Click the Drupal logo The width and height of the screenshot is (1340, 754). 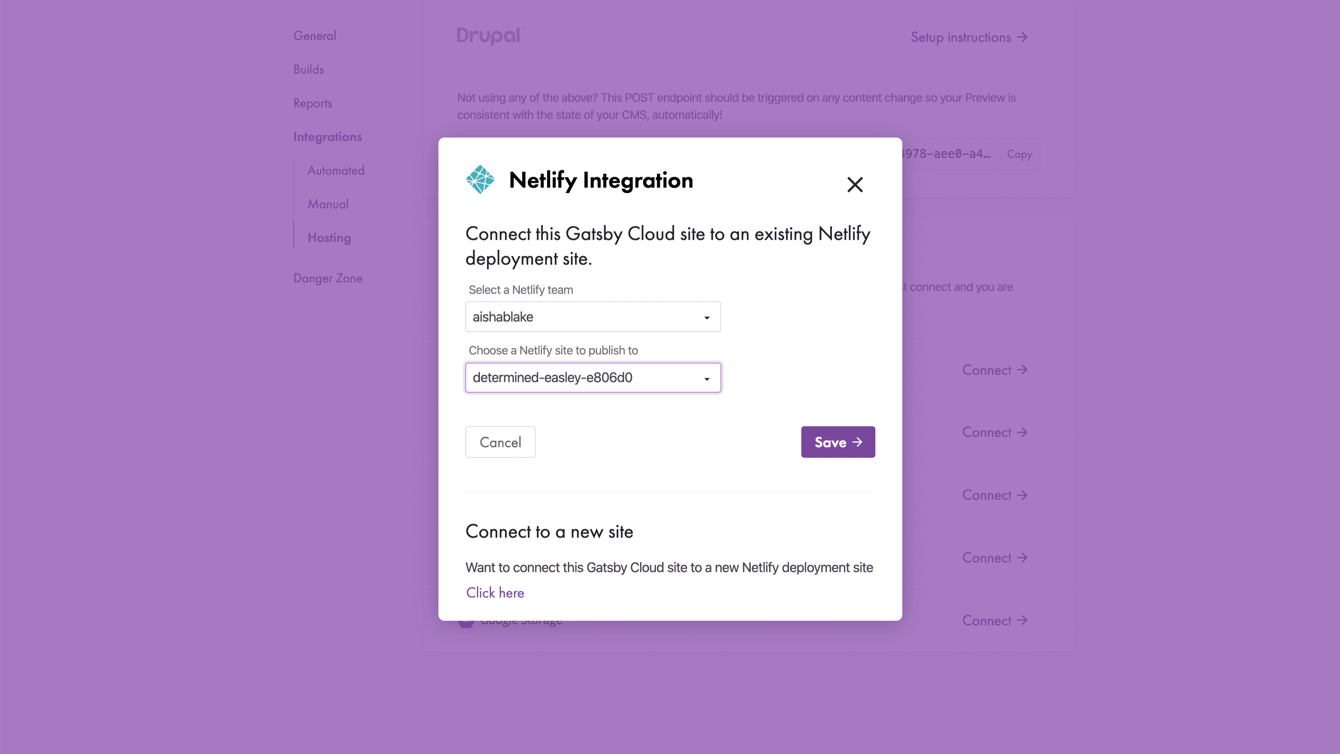pos(489,36)
